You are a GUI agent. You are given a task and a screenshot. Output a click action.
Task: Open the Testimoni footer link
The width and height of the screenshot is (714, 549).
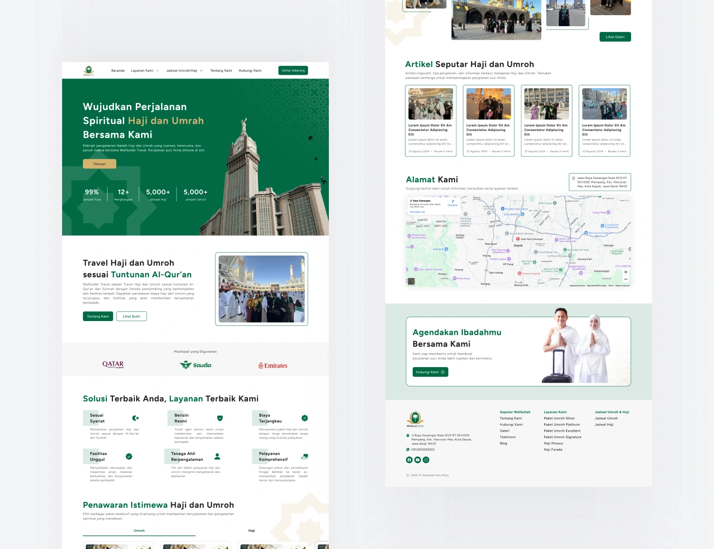pyautogui.click(x=508, y=437)
